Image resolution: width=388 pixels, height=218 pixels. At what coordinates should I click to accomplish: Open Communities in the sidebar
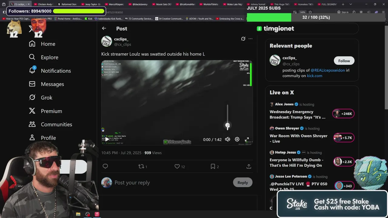50,124
